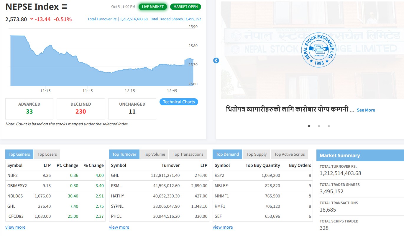Switch to the Top Supply tab
The width and height of the screenshot is (404, 236).
[x=257, y=154]
